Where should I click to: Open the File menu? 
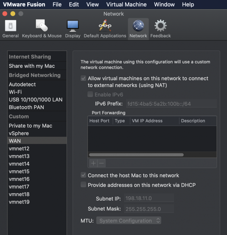click(x=57, y=5)
